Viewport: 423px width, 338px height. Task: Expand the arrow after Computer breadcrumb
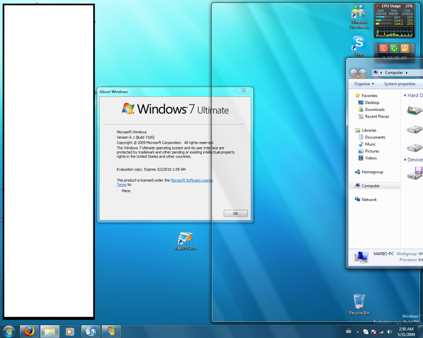[406, 73]
